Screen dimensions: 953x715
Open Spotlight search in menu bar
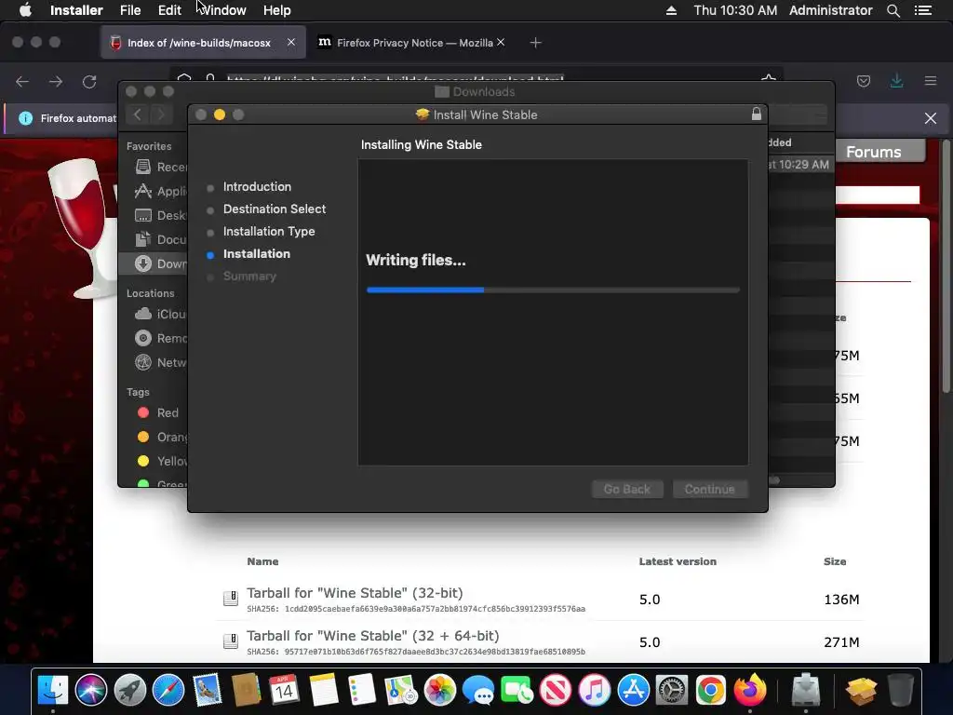(893, 10)
